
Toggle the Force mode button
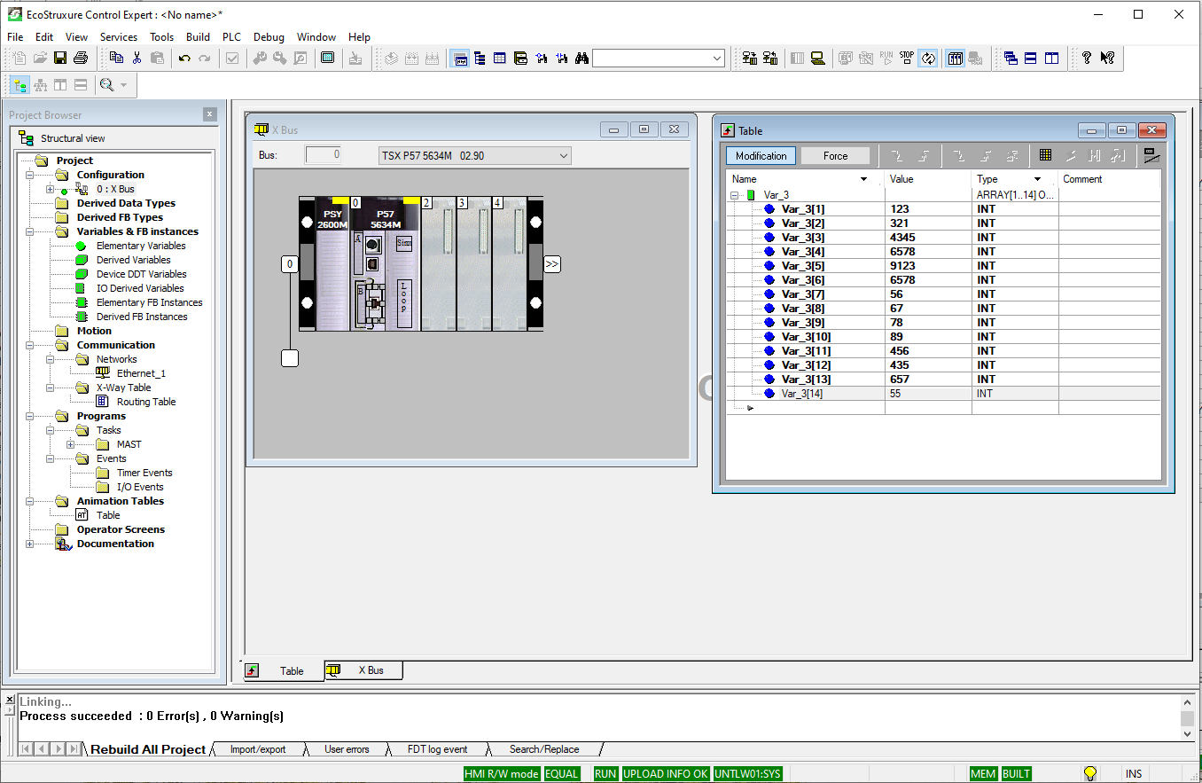tap(835, 155)
